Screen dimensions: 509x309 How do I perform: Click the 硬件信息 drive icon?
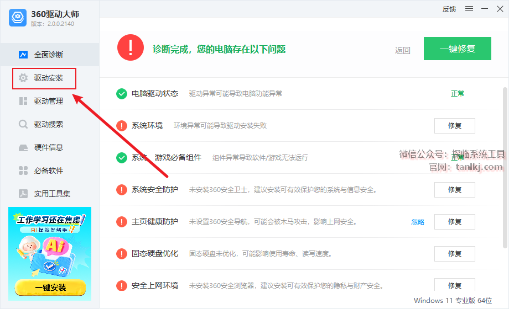point(23,148)
